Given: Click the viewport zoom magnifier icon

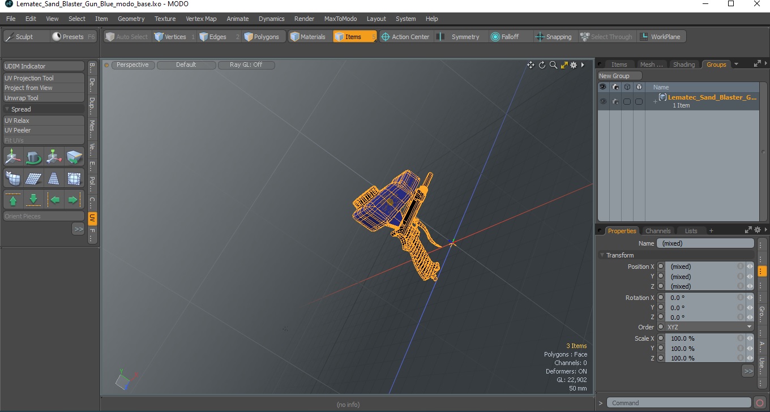Looking at the screenshot, I should point(553,65).
